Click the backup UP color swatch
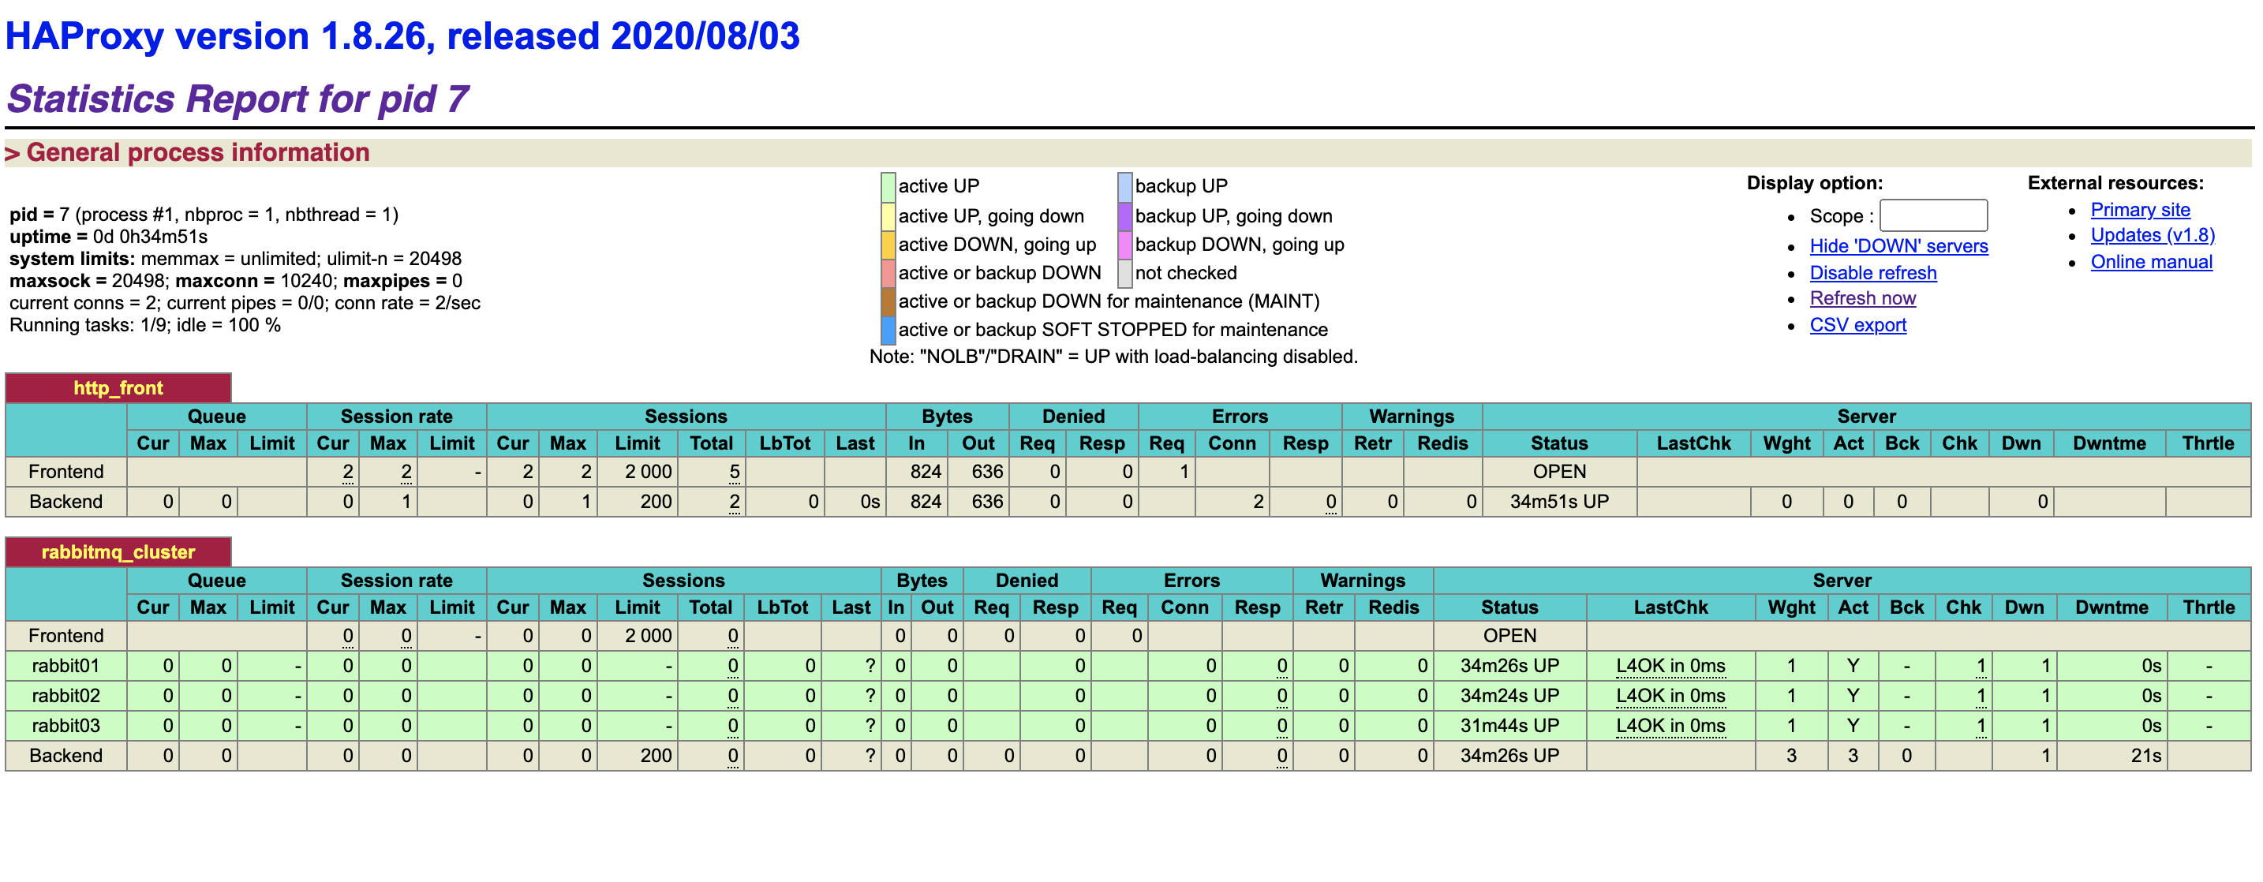Image resolution: width=2263 pixels, height=882 pixels. coord(1124,186)
